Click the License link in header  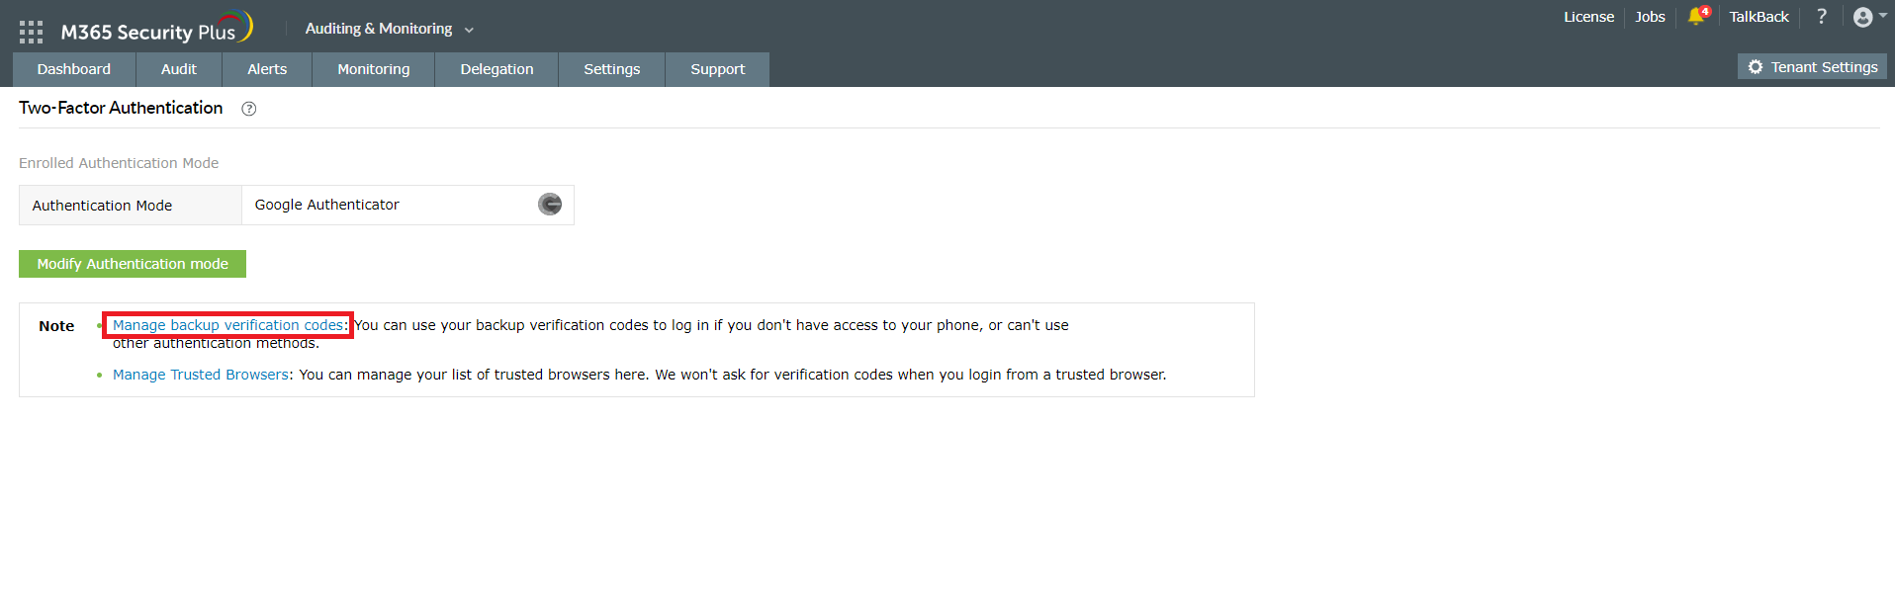click(1588, 17)
